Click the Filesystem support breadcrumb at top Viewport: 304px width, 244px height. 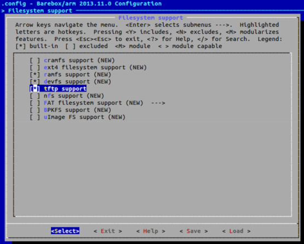[40, 10]
